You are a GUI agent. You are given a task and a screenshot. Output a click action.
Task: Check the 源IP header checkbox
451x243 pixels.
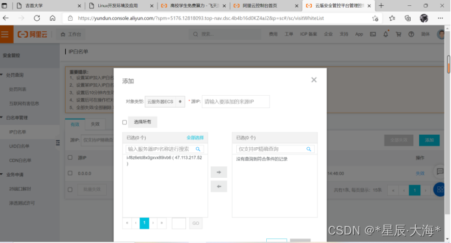(70, 158)
